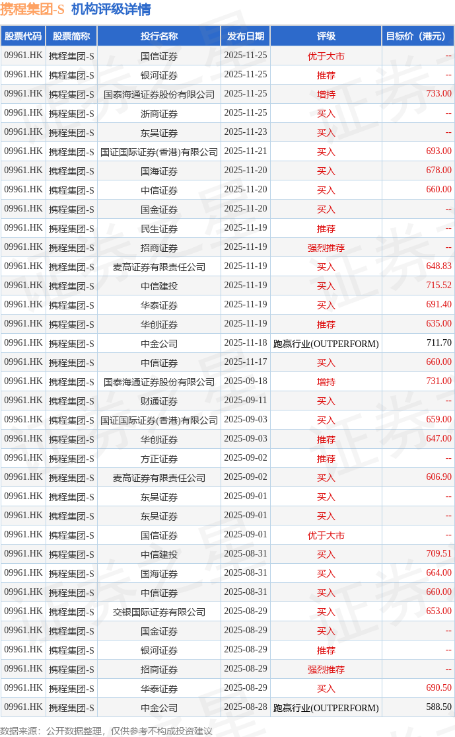Select 国金证券 dated 2025-11-20

(159, 209)
